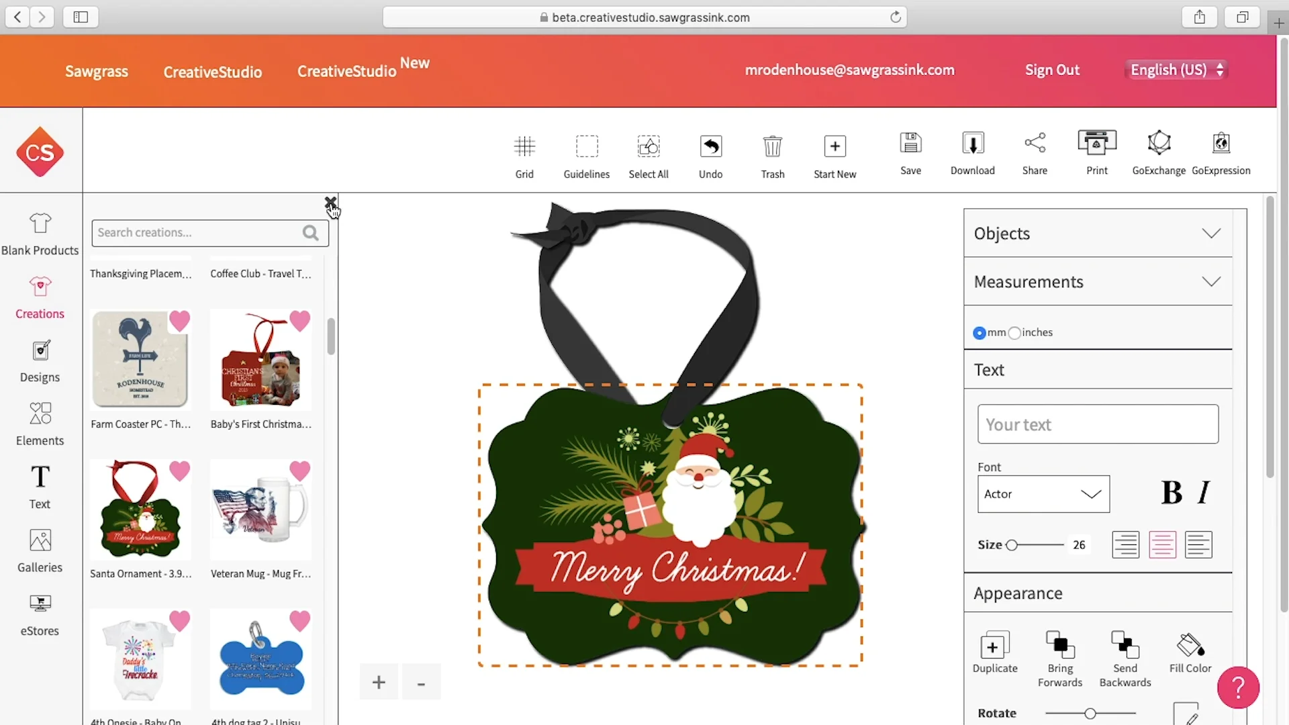Collapse the Measurements panel chevron
This screenshot has height=725, width=1289.
point(1210,282)
